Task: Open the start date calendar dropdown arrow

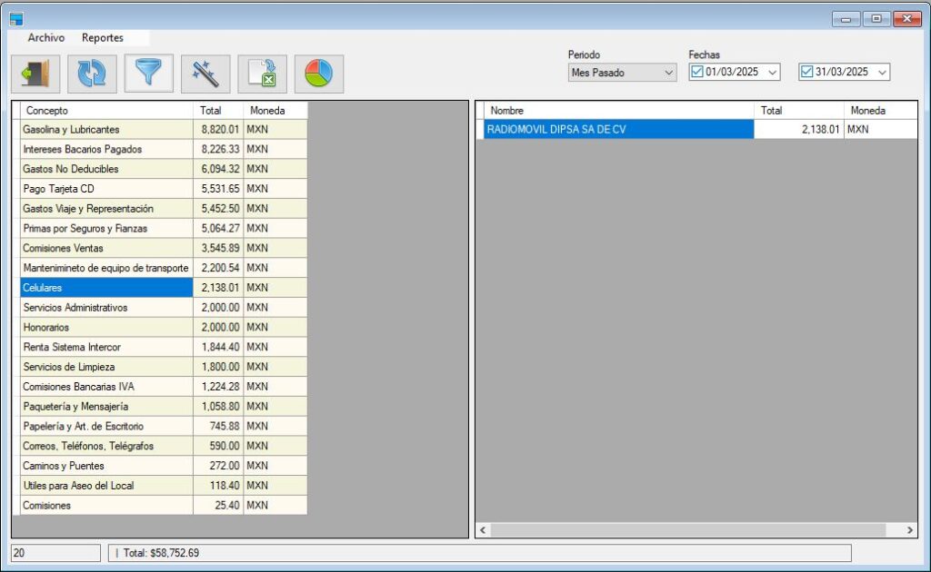Action: click(x=773, y=73)
